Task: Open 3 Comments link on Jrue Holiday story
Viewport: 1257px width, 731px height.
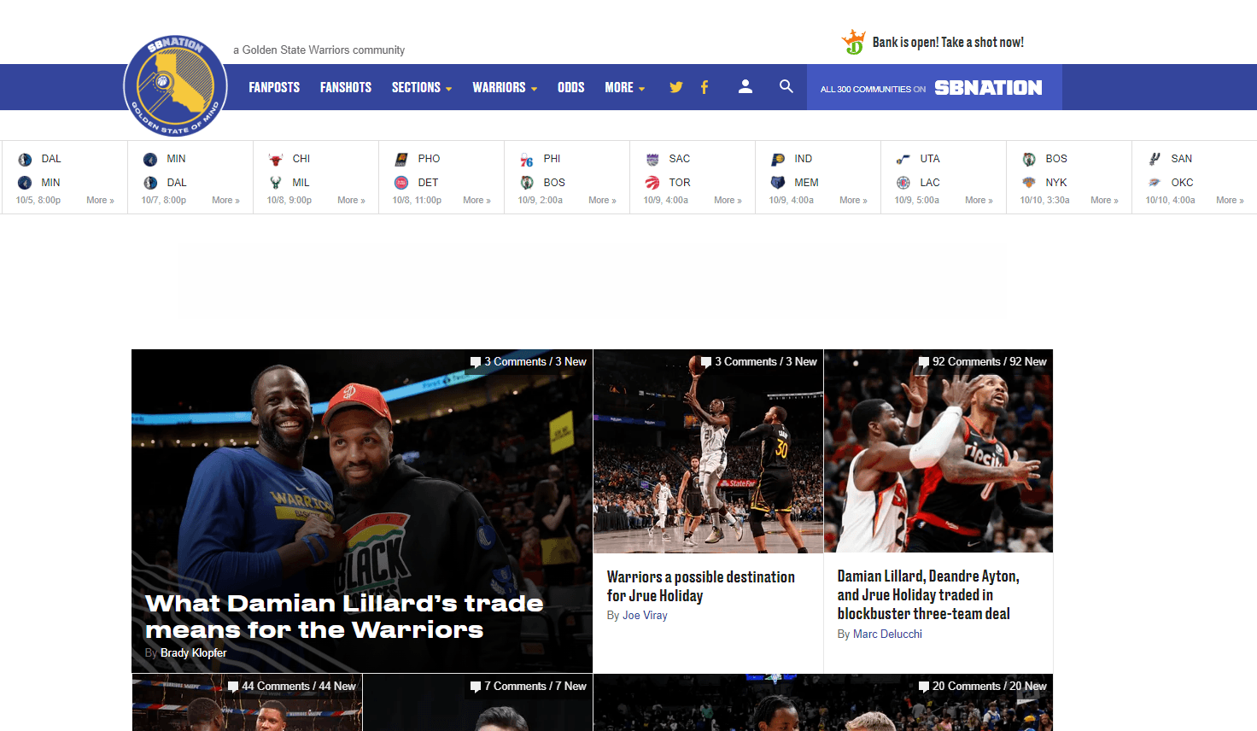Action: [758, 362]
